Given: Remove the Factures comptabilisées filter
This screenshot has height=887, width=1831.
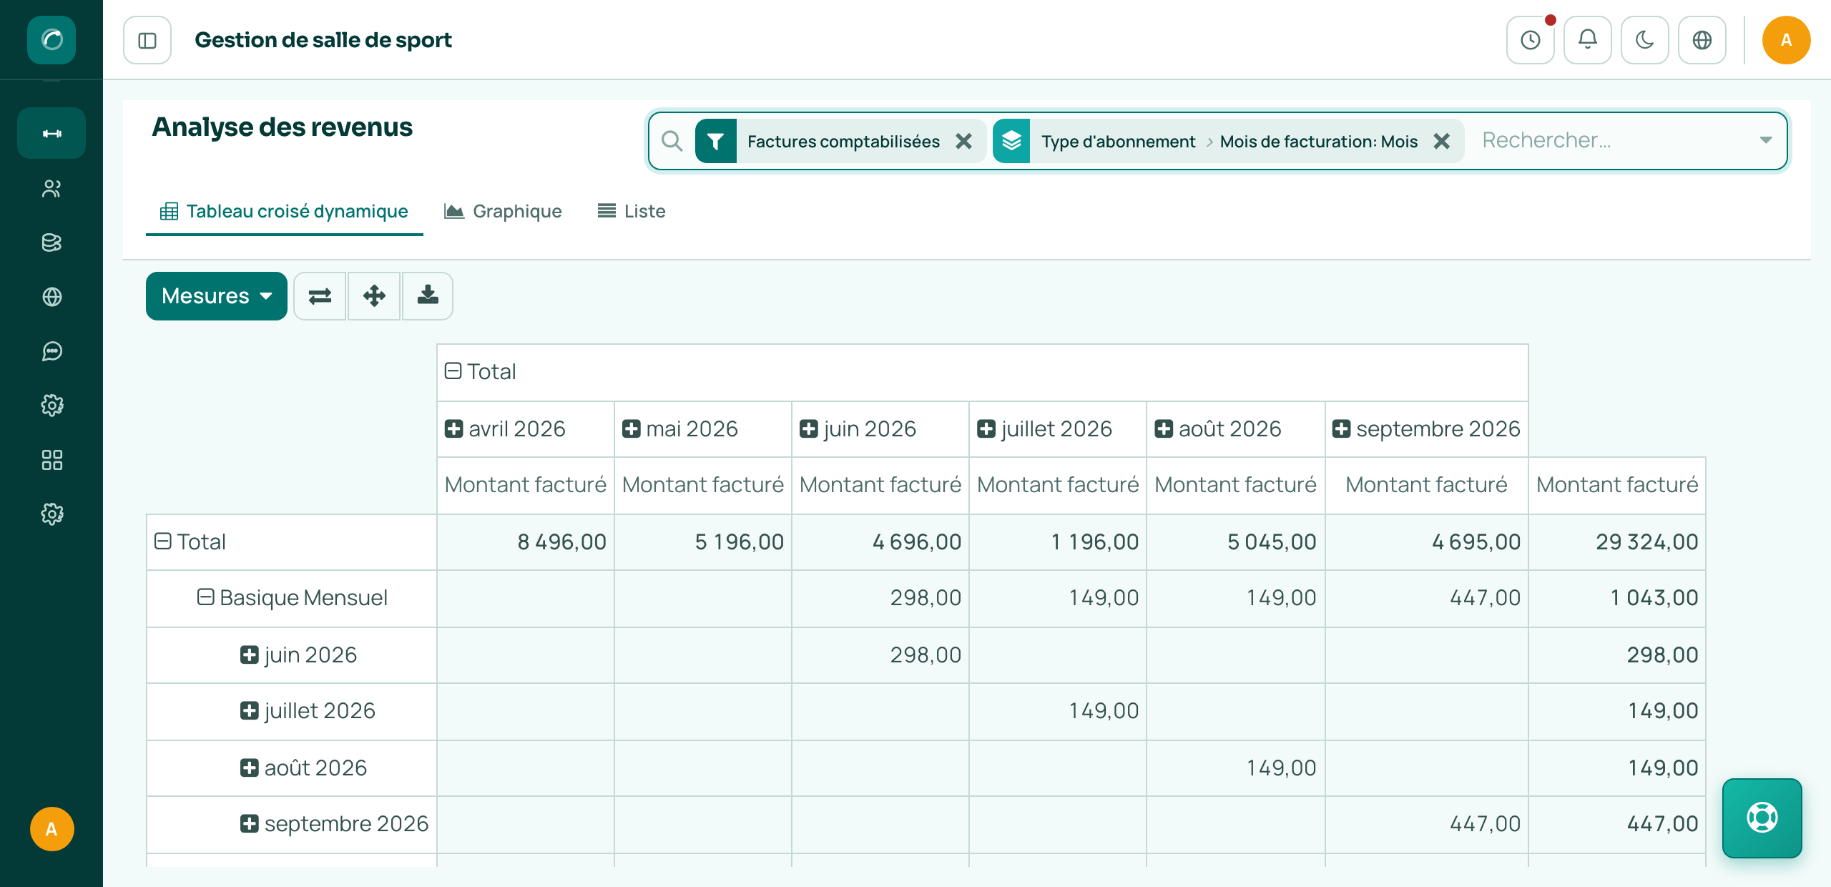Looking at the screenshot, I should 963,141.
